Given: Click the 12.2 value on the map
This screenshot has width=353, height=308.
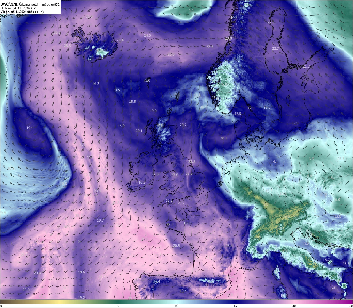Looking at the screenshot, I should [x=267, y=108].
